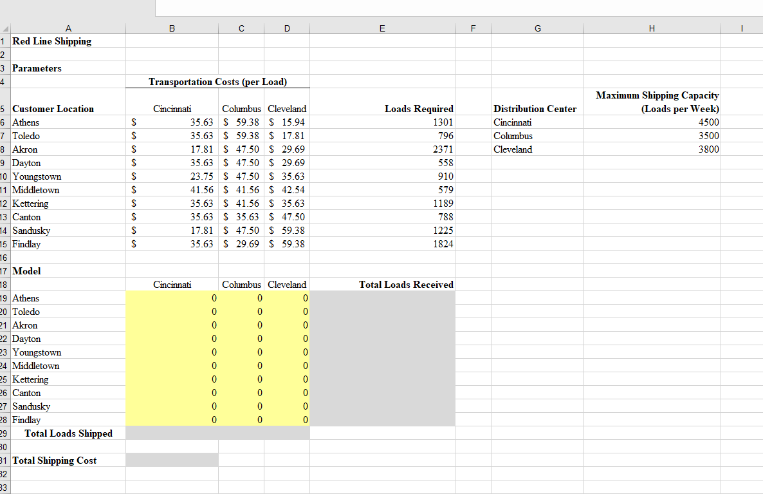763x494 pixels.
Task: Select Cleveland capacity value 3800
Action: 652,149
